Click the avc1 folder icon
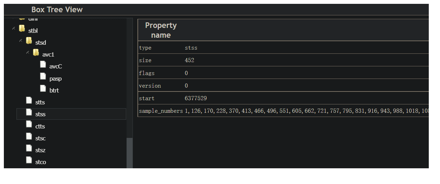The image size is (440, 184). [36, 53]
